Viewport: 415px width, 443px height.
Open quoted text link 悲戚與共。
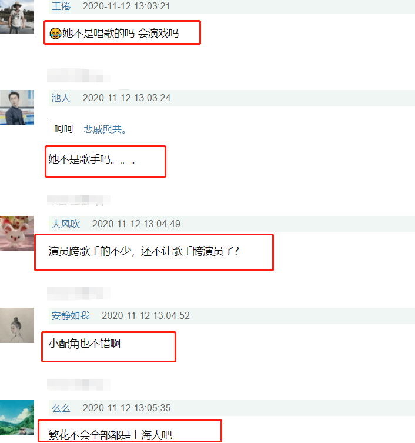[105, 129]
